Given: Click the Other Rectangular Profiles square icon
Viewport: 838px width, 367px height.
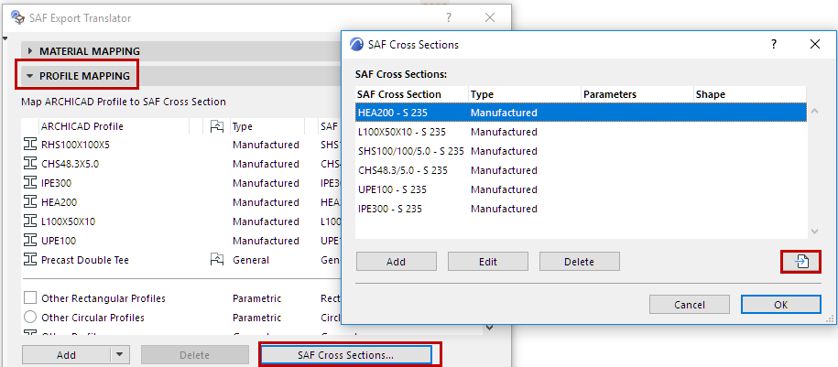Looking at the screenshot, I should [x=30, y=298].
